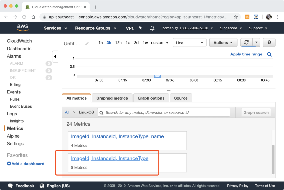Navigate forward in the browser
Image resolution: width=284 pixels, height=190 pixels.
[x=15, y=17]
